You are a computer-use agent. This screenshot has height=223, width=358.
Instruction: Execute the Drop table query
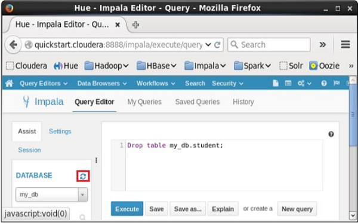(127, 209)
